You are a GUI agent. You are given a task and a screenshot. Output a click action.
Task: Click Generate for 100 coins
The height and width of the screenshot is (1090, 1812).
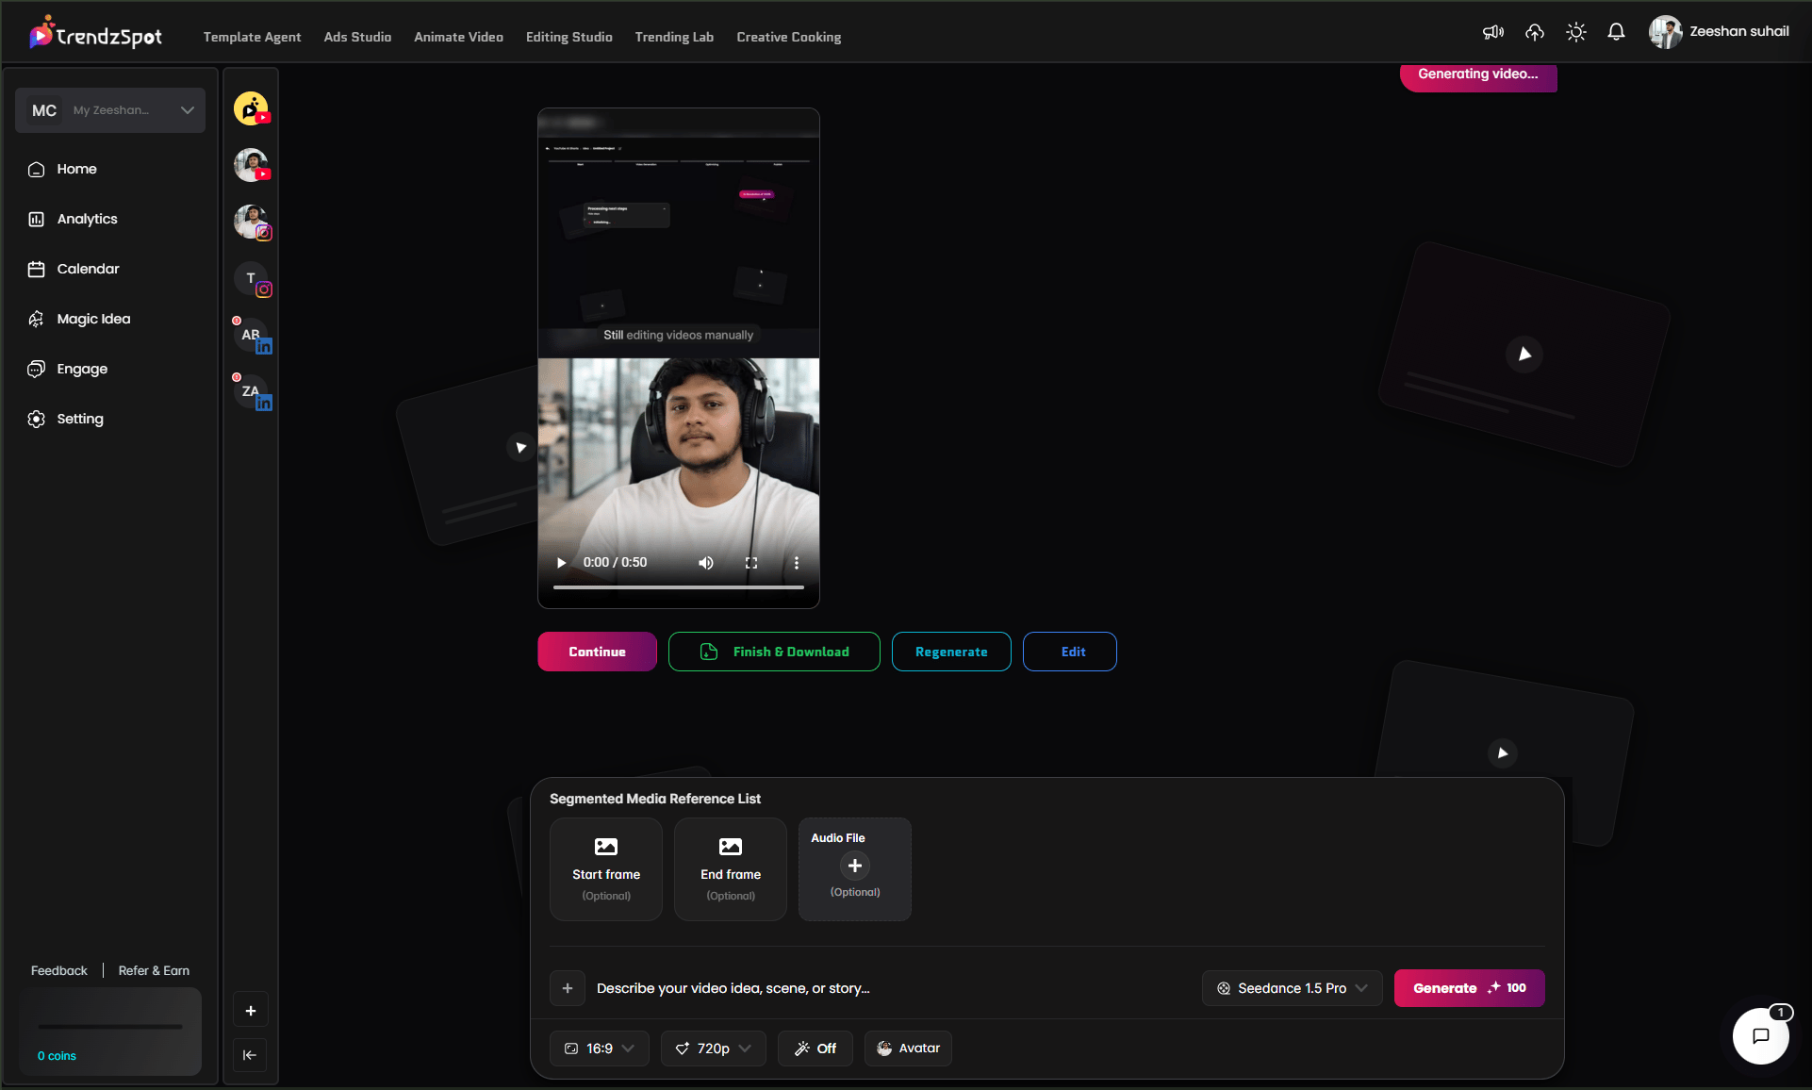click(1470, 988)
